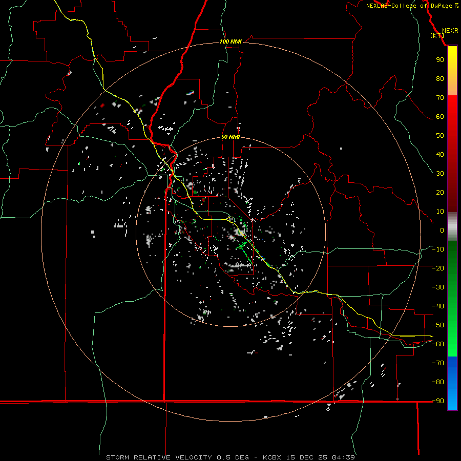The image size is (461, 461).
Task: Click the positive 10 value on the scale
Action: [440, 212]
